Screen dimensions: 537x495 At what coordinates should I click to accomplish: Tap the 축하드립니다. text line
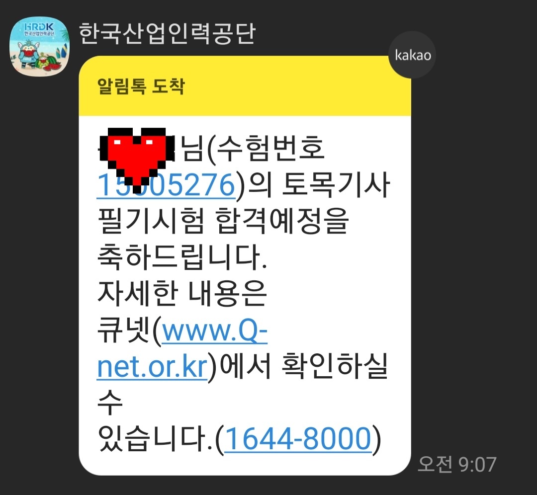(x=182, y=257)
